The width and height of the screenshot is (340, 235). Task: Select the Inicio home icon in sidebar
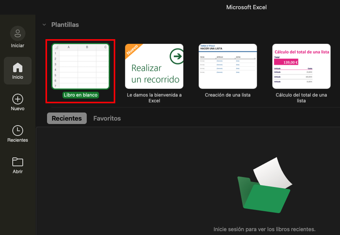point(17,68)
